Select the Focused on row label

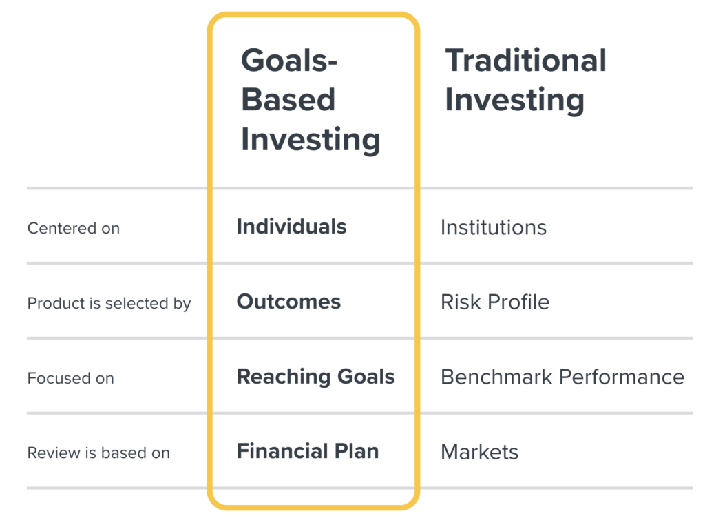[71, 378]
